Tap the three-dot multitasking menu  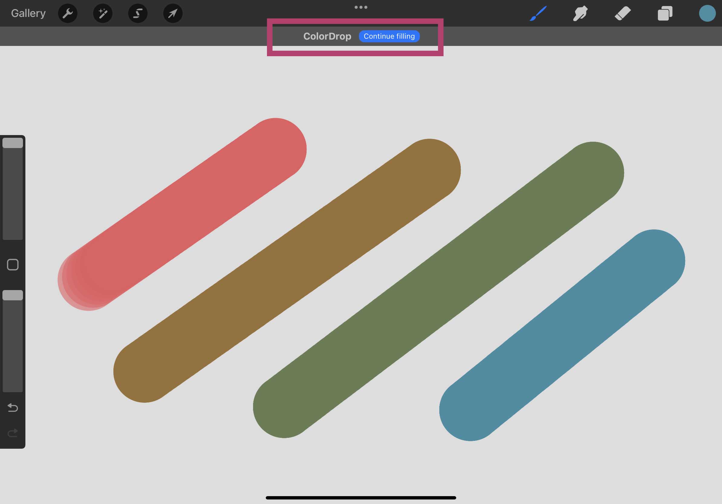pyautogui.click(x=361, y=7)
